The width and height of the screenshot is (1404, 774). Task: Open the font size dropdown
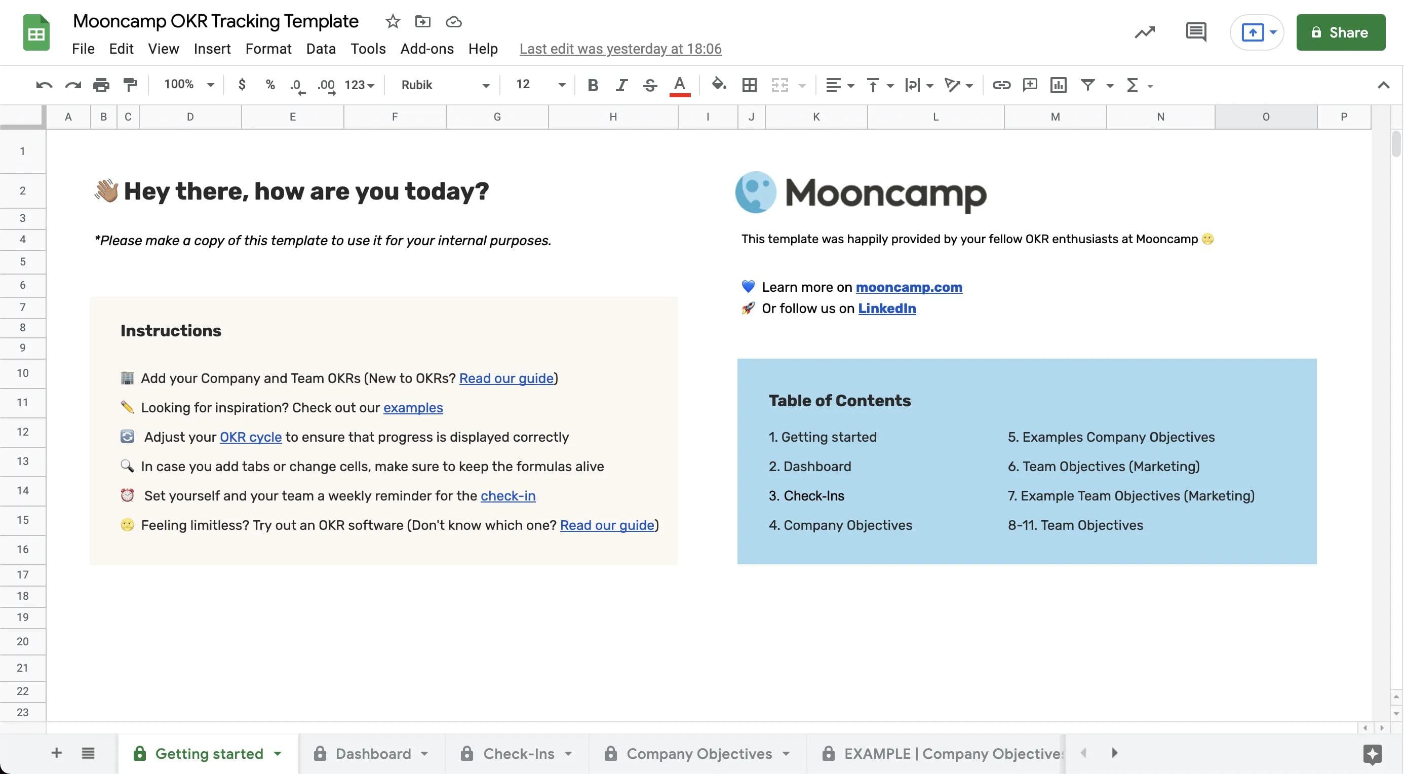pyautogui.click(x=540, y=85)
